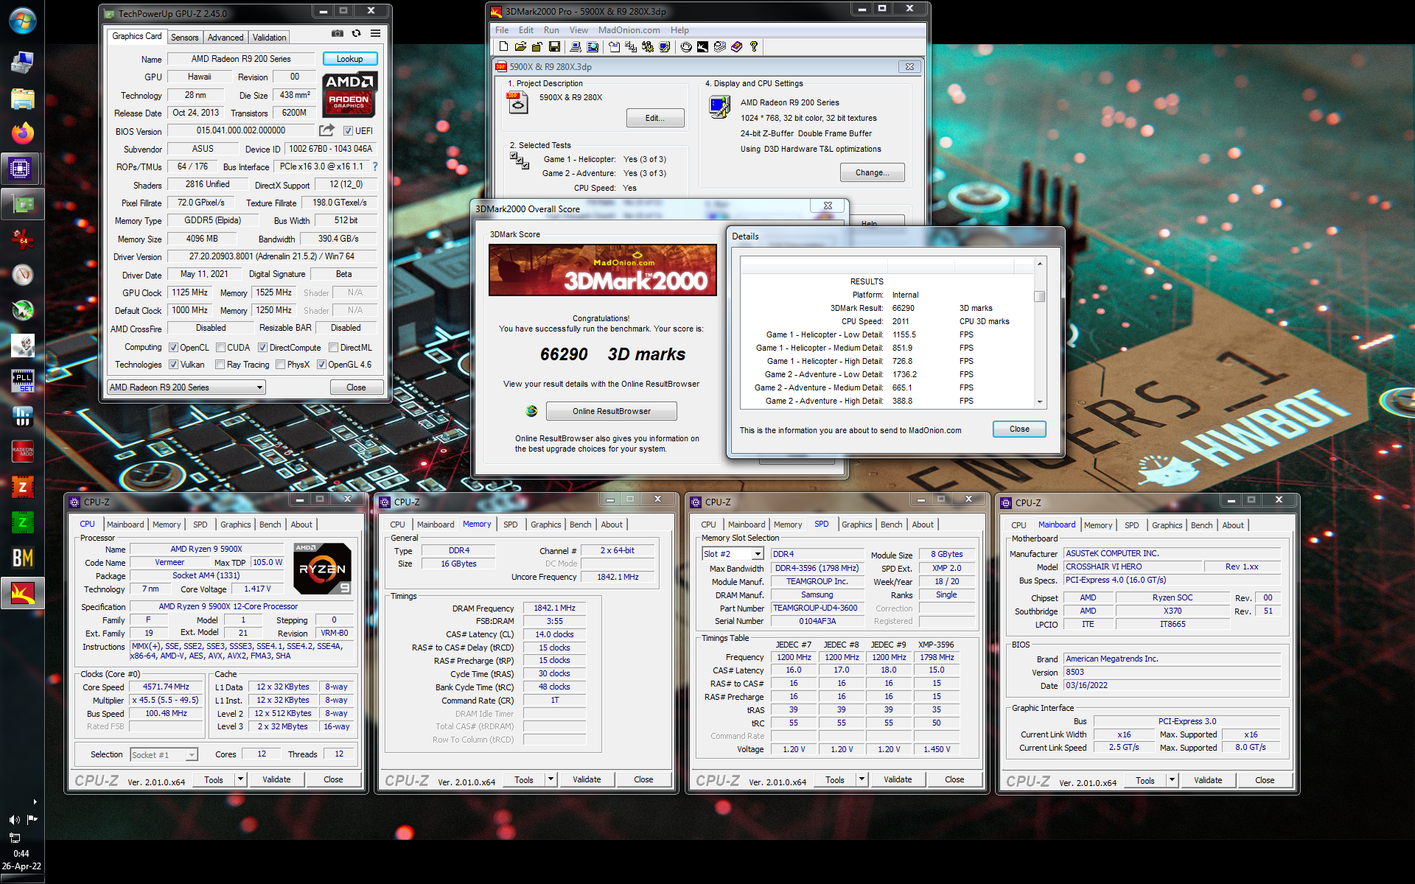
Task: Expand Tools arrow in CPU-Z CPU window
Action: [240, 779]
